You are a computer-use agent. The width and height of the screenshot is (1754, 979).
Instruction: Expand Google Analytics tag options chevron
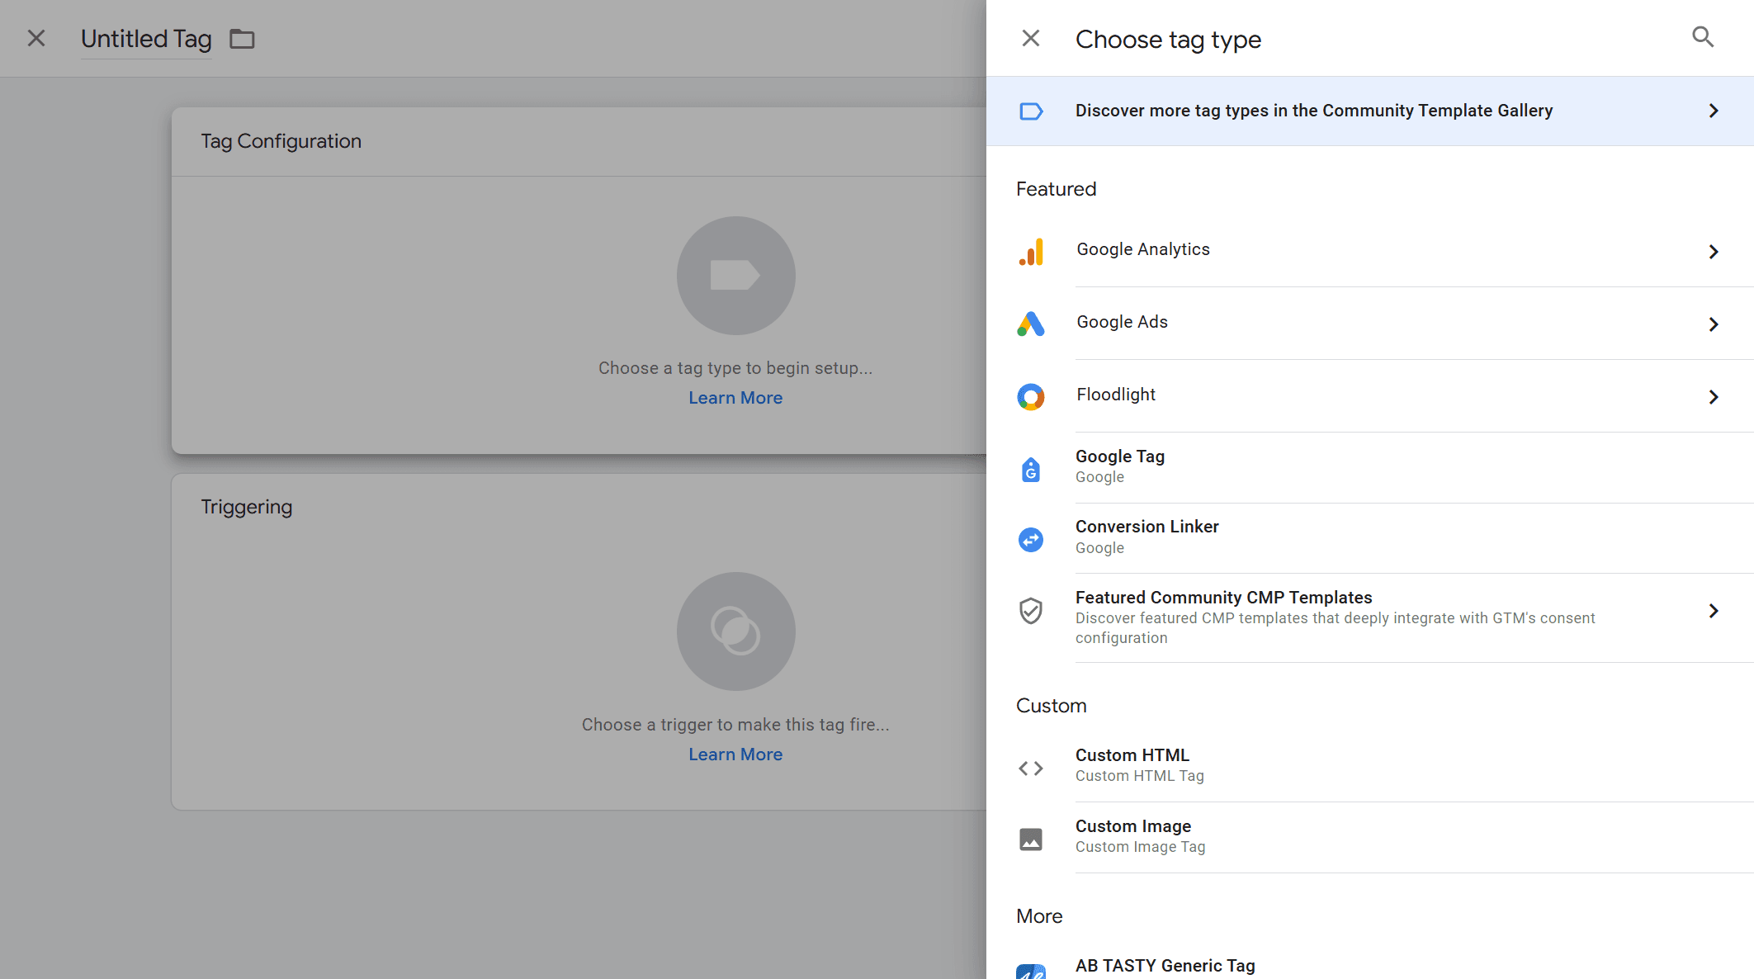pyautogui.click(x=1714, y=251)
